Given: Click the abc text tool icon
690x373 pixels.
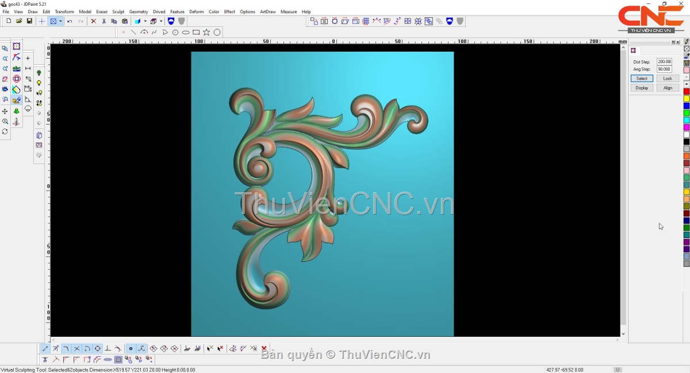Looking at the screenshot, I should pyautogui.click(x=16, y=69).
